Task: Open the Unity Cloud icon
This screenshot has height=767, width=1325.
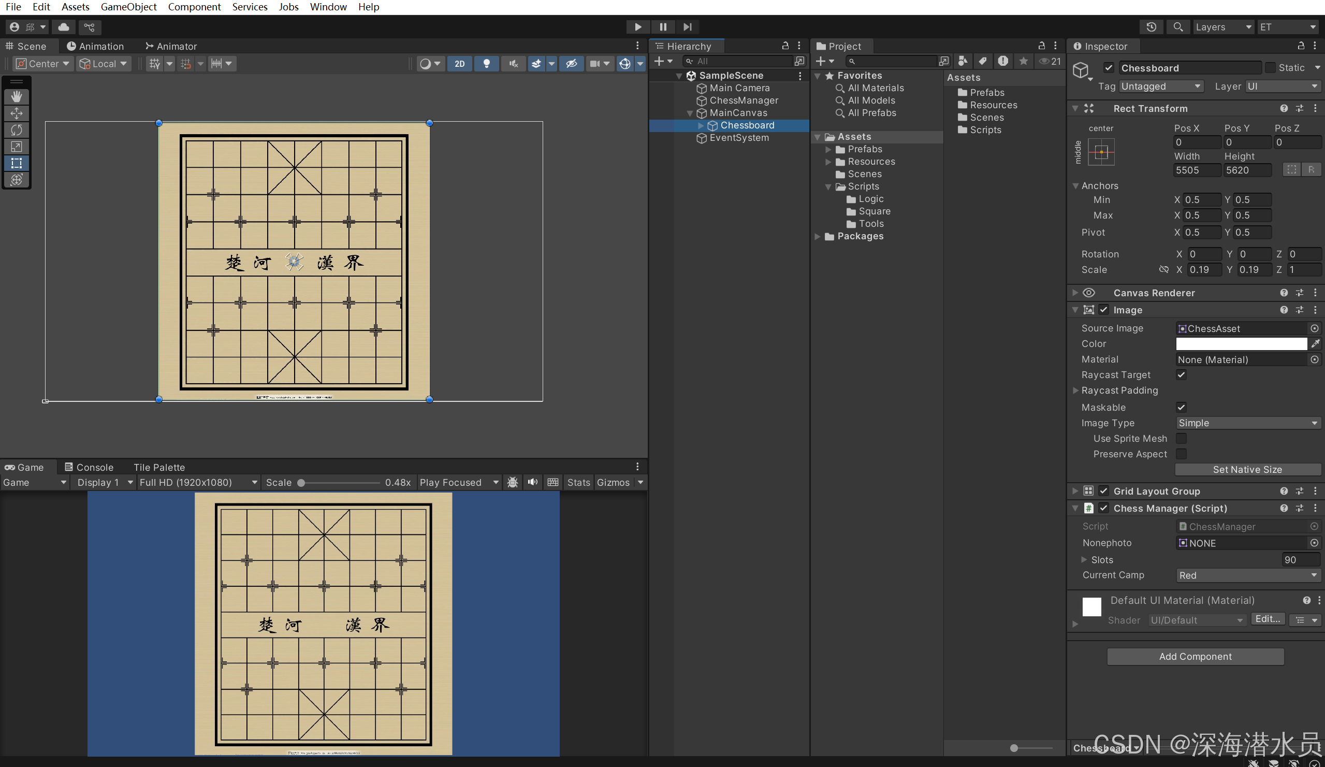Action: point(64,27)
